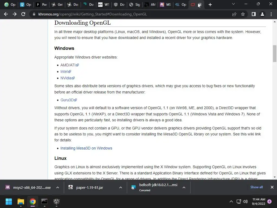Viewport: 277px width, 208px height.
Task: Click the page scrollbar thumb
Action: pyautogui.click(x=275, y=54)
